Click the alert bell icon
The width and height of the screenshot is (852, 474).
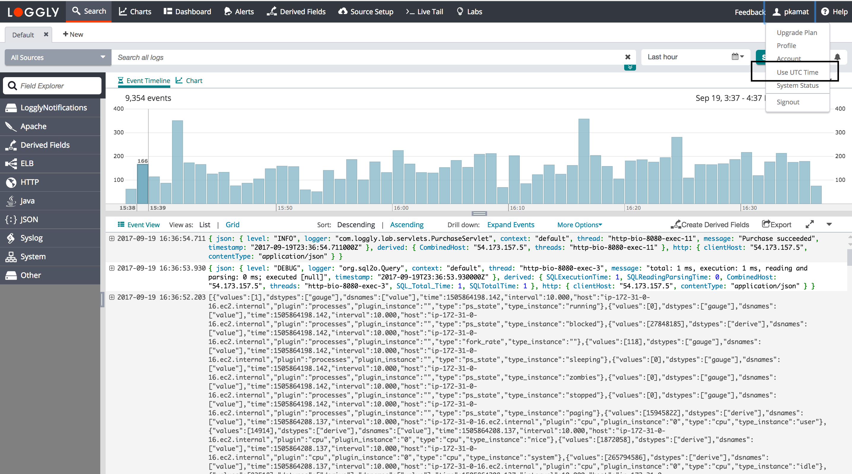837,57
